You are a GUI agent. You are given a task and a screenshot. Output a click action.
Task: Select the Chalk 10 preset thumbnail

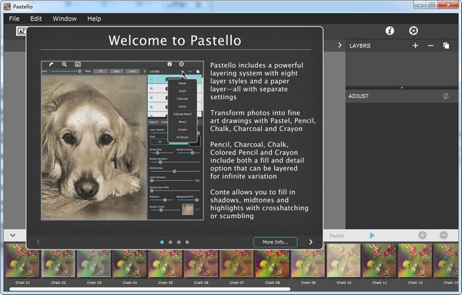click(343, 260)
